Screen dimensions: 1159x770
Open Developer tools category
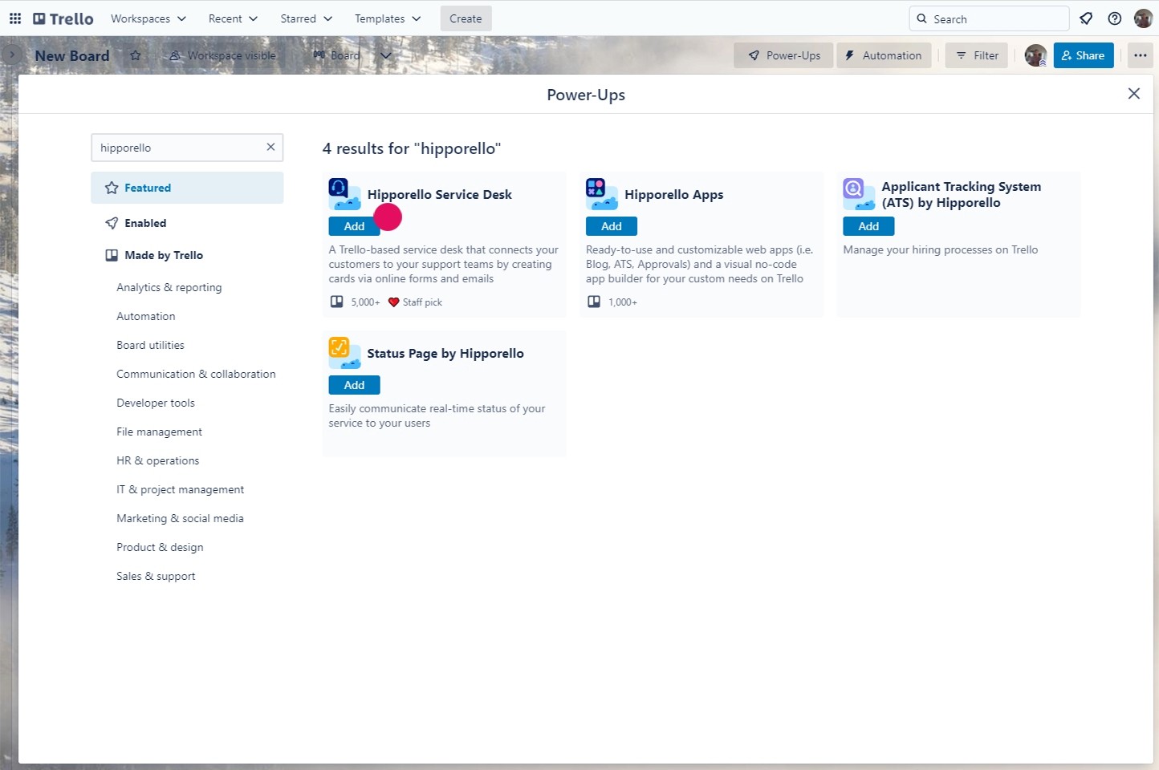(x=156, y=403)
